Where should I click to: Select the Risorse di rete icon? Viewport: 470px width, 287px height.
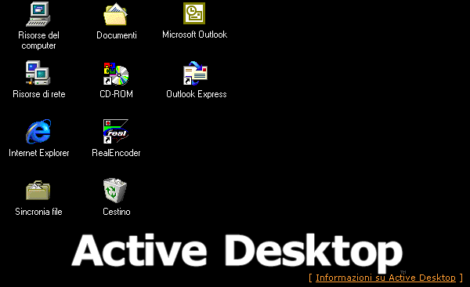(38, 73)
